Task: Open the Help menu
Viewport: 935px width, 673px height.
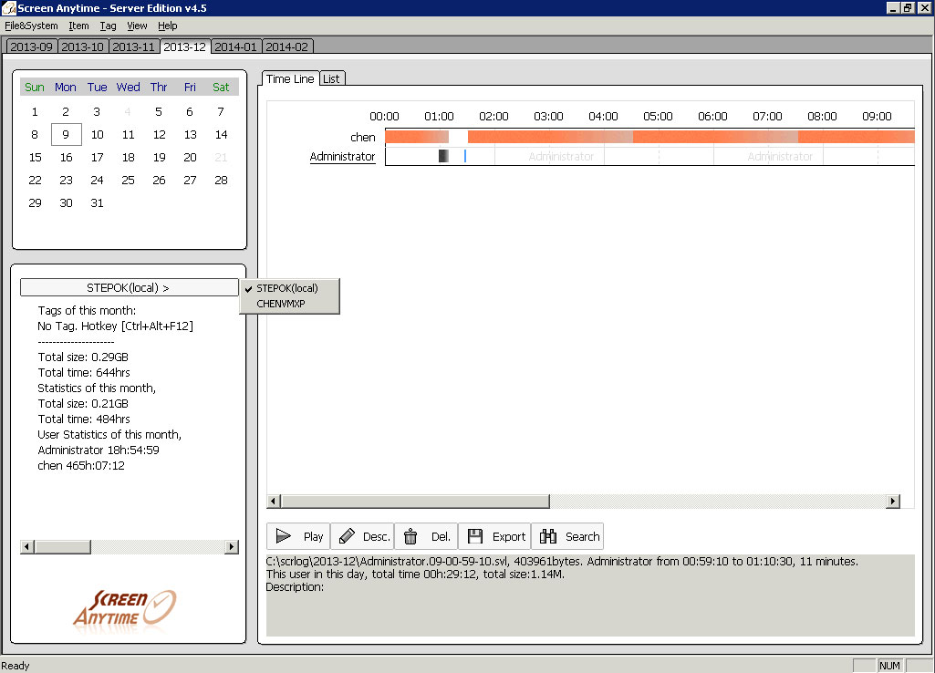Action: 168,26
